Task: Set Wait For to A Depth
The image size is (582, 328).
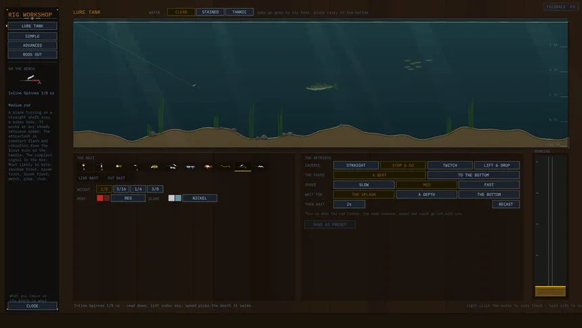Action: (x=426, y=194)
